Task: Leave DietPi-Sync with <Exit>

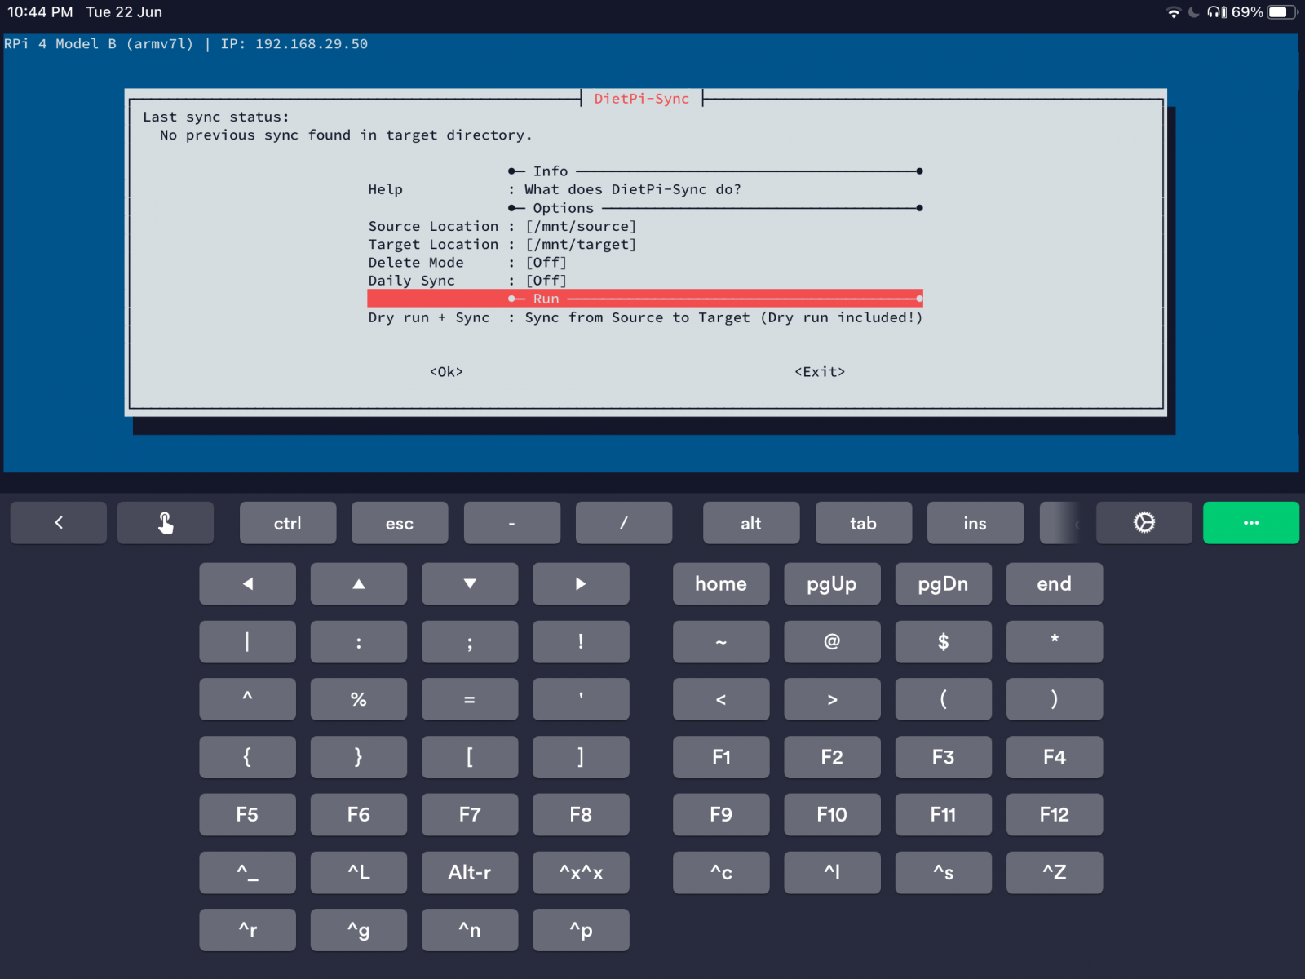Action: 820,372
